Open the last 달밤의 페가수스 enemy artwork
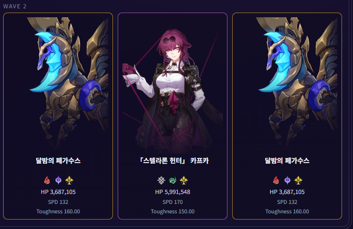Image resolution: width=353 pixels, height=229 pixels. tap(297, 83)
